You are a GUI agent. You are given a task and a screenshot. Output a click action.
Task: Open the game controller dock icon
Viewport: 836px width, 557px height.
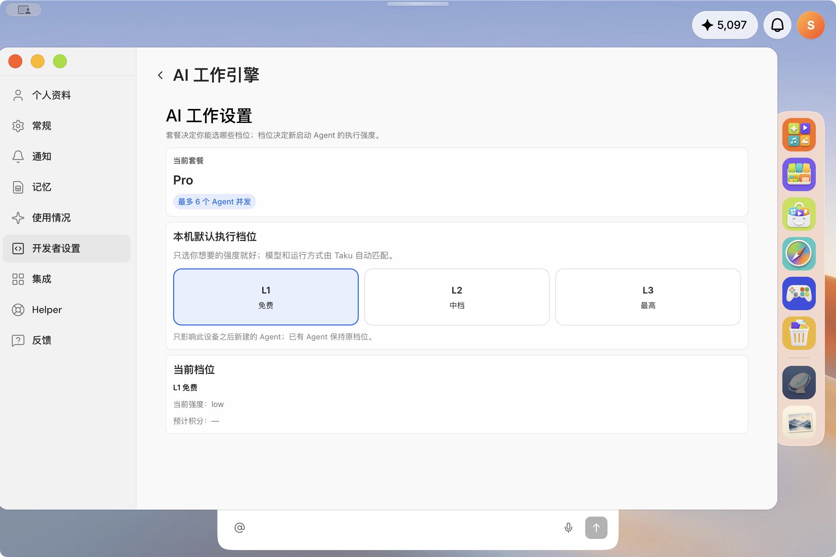tap(799, 294)
